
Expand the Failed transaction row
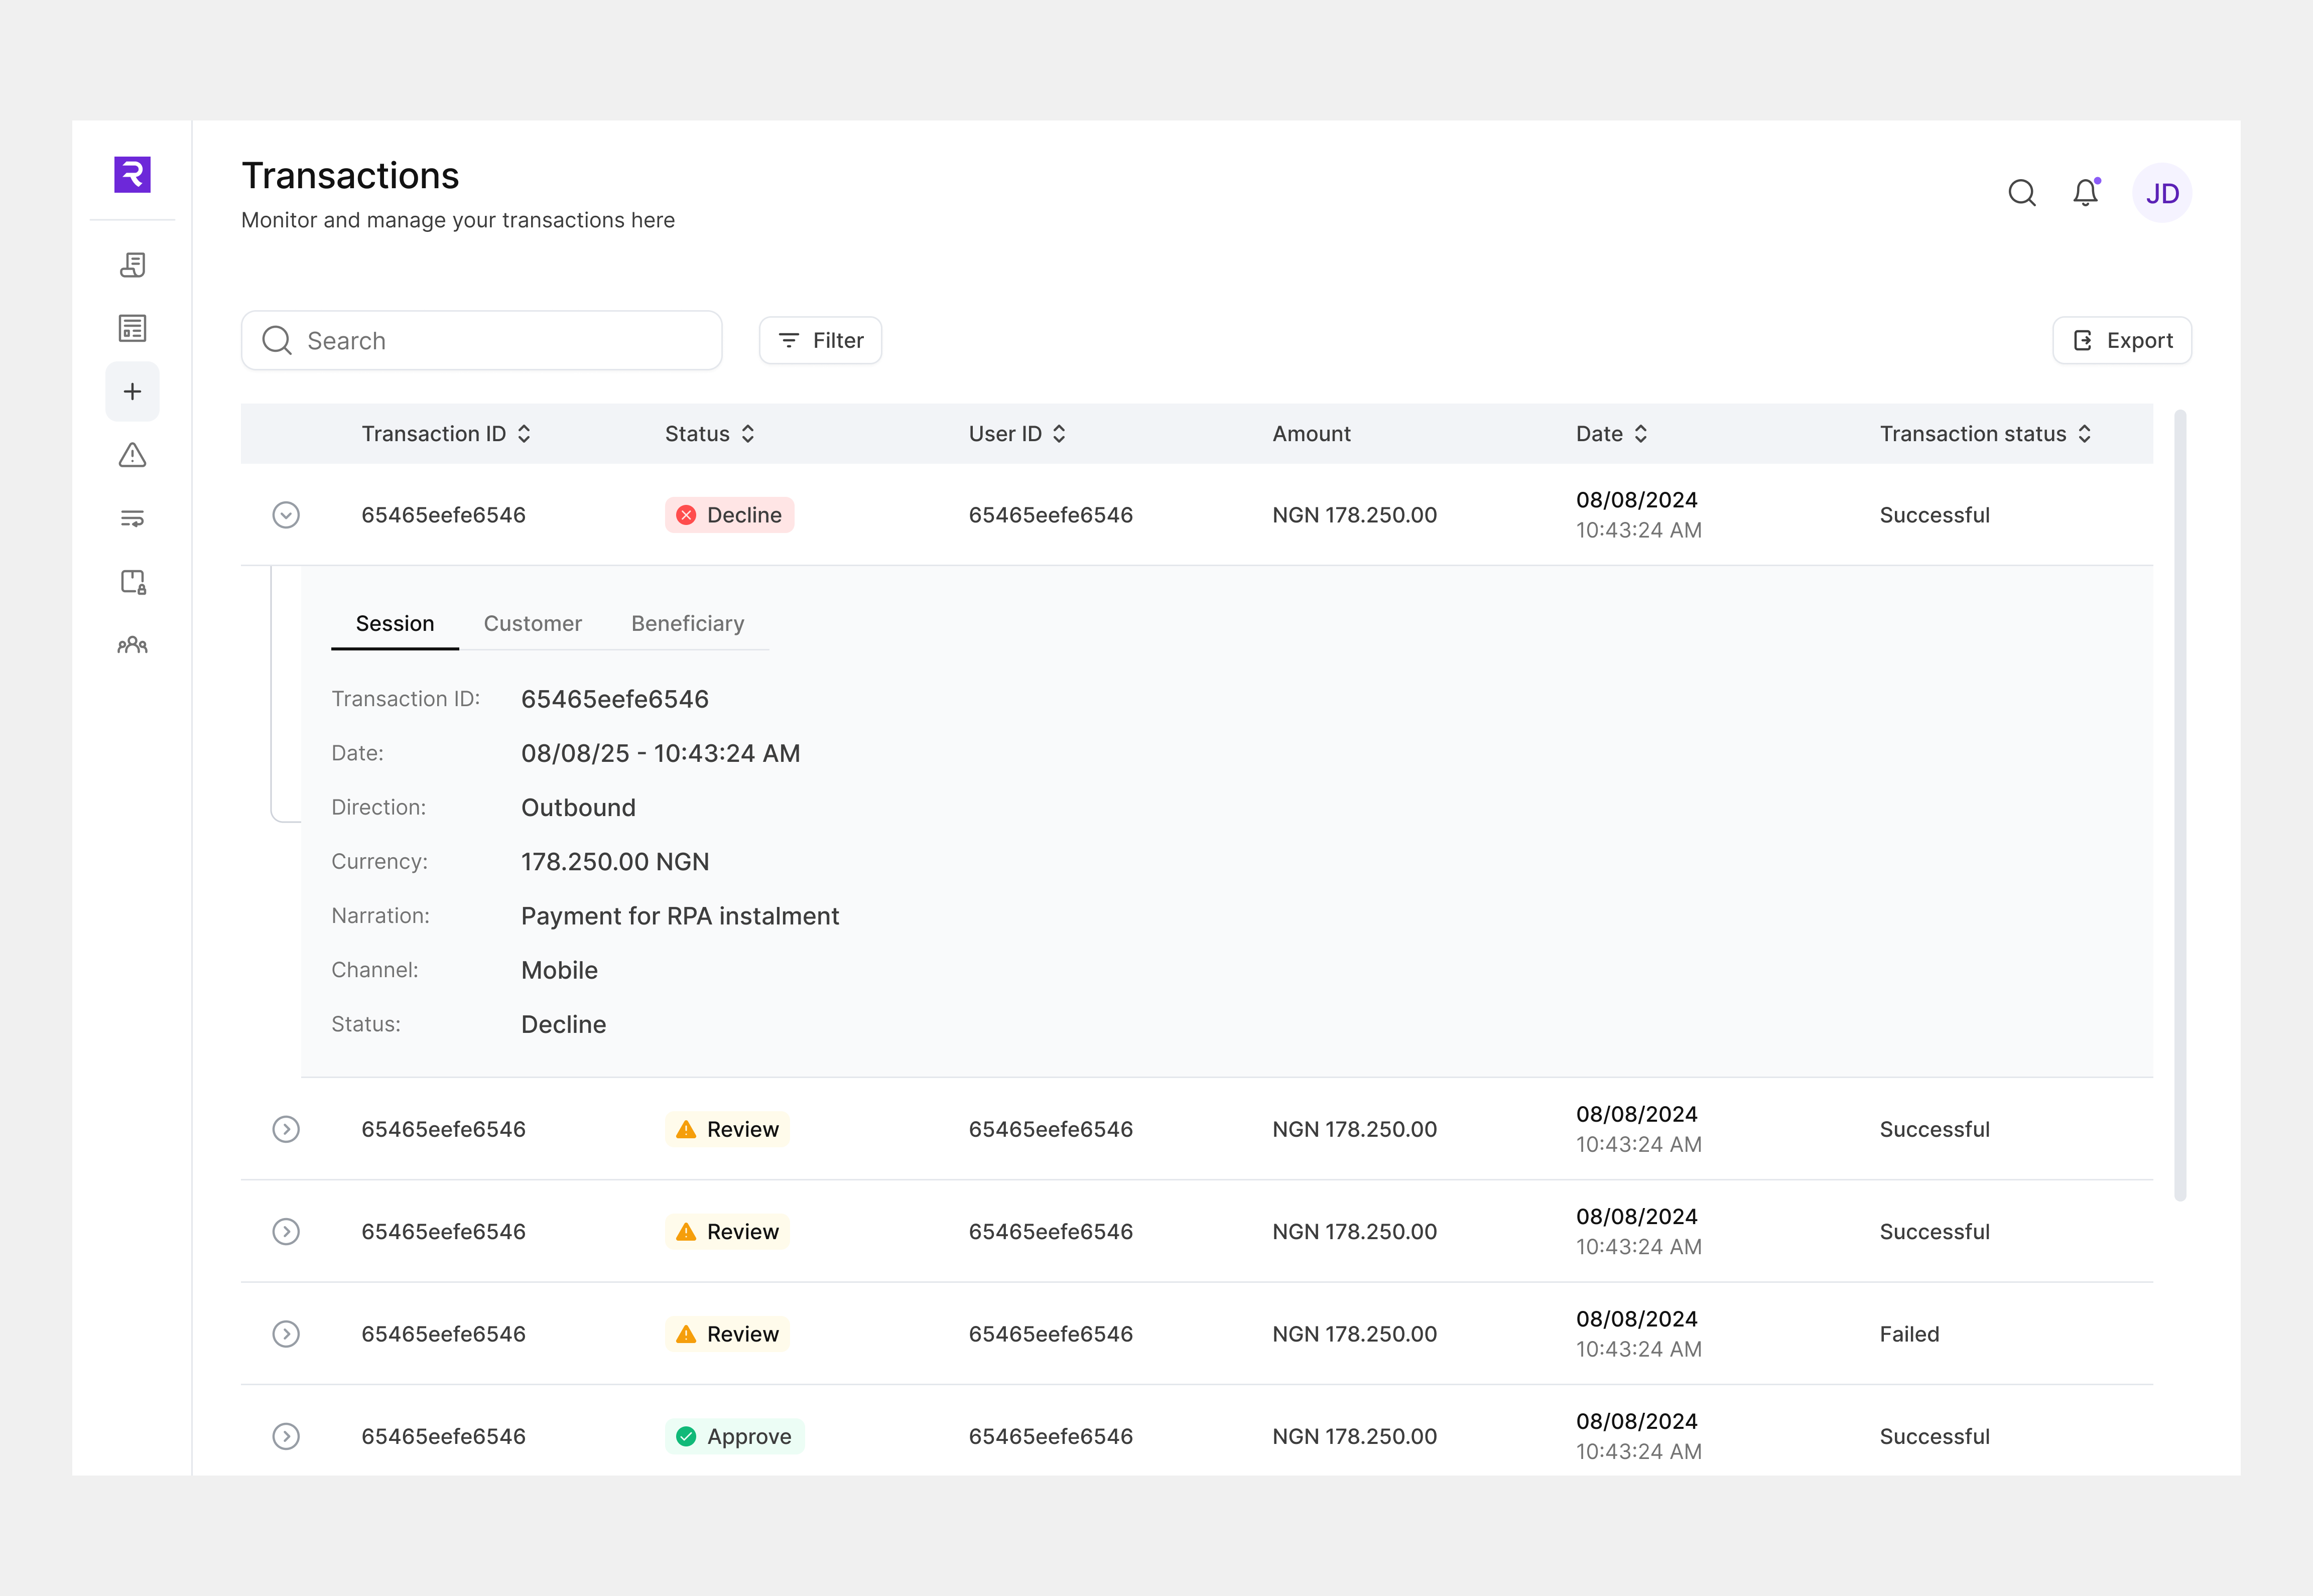[x=286, y=1334]
